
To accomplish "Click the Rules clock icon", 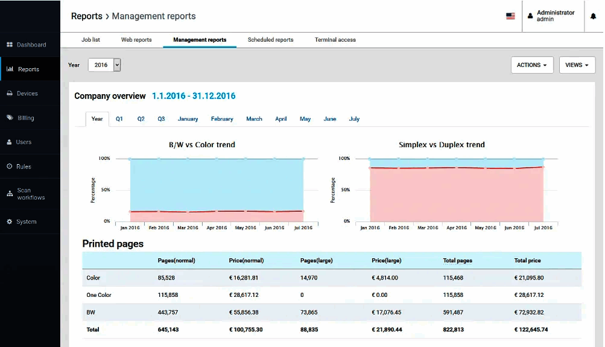I will [x=10, y=167].
